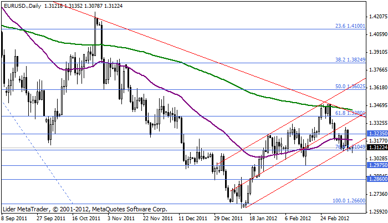Click the 3 Nov 2011 date label
Viewport: 388px width, 223px height.
[x=121, y=219]
